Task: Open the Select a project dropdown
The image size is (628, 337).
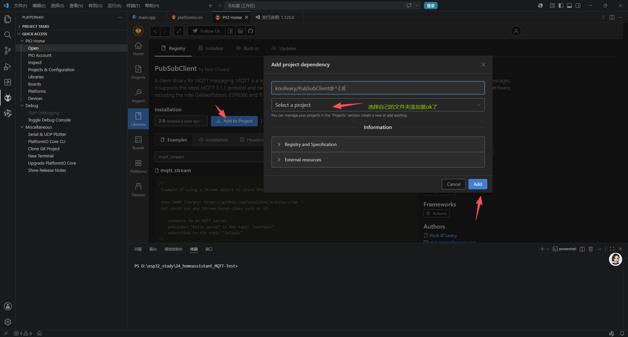Action: point(378,105)
